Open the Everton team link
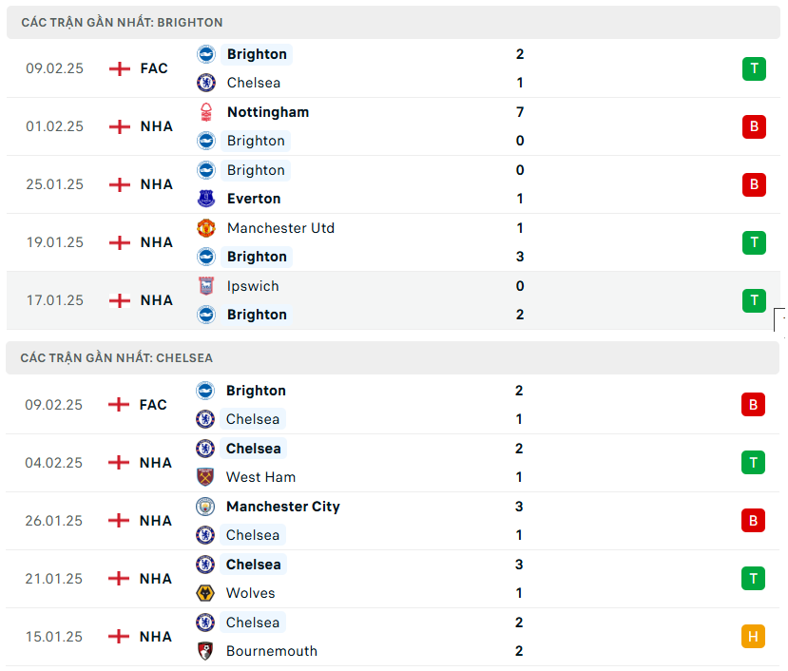Screen dimensions: 788x671 coord(254,199)
